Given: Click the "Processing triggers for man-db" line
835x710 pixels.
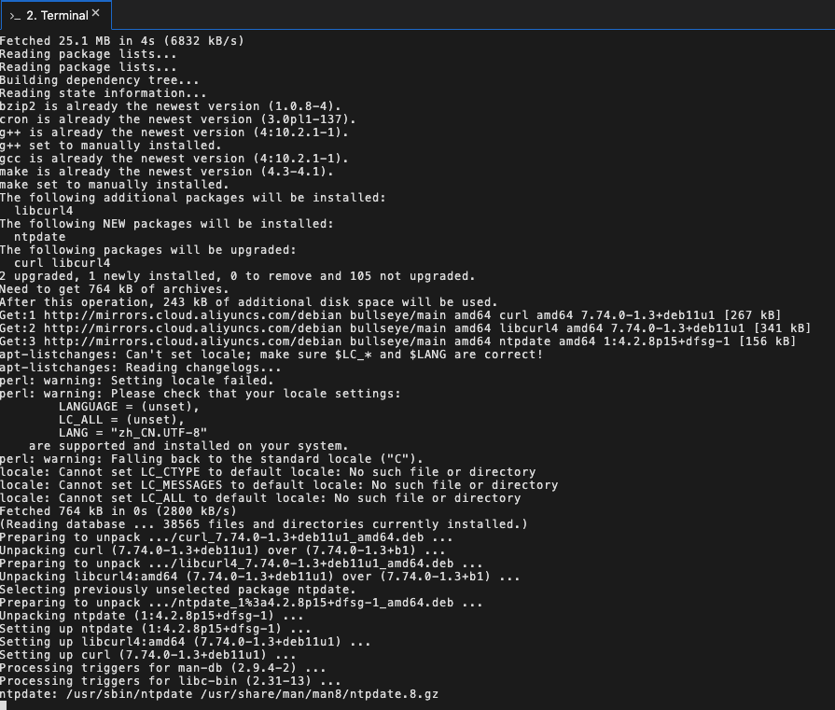Looking at the screenshot, I should [162, 669].
